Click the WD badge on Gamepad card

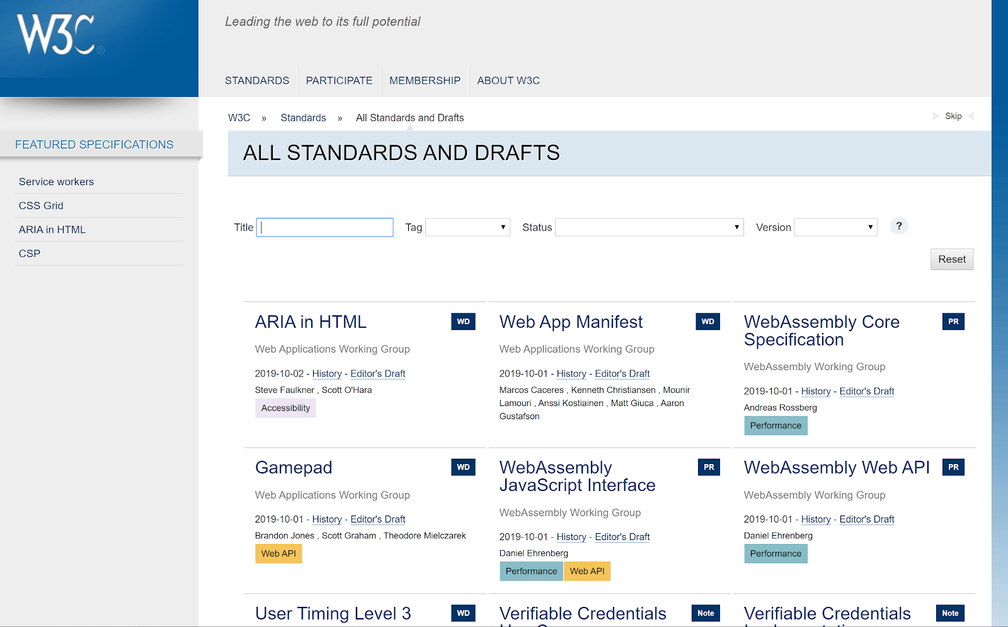click(x=463, y=467)
